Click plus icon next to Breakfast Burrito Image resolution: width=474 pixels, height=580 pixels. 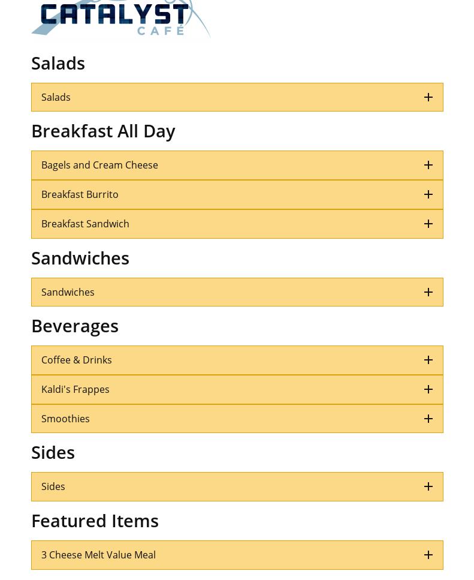[x=428, y=194]
